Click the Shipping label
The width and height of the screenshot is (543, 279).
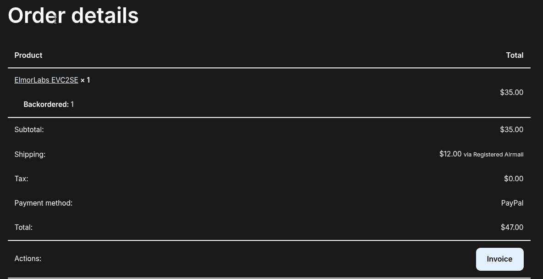point(30,155)
